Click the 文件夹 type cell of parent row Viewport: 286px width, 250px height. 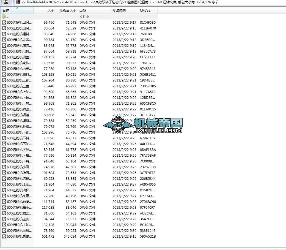[x=84, y=17]
